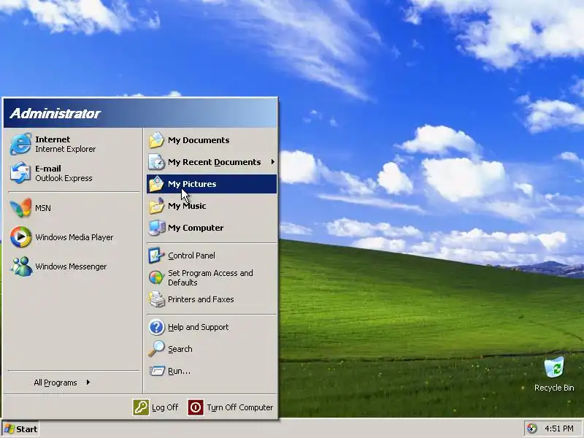Open My Computer from Start menu
This screenshot has width=584, height=438.
click(212, 228)
